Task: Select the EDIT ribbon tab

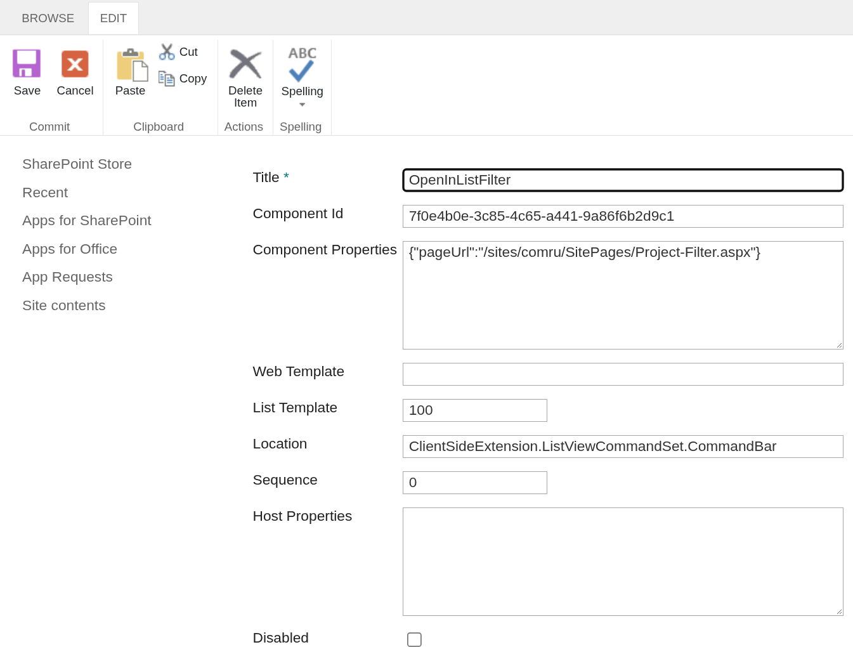Action: coord(114,18)
